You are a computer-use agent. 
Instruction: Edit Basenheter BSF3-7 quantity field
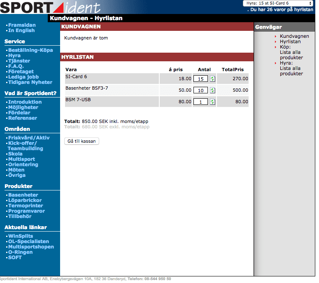[200, 90]
